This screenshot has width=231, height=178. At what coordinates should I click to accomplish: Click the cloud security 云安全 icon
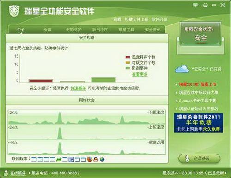182,69
